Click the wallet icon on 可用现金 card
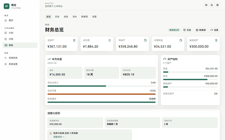Viewport: 225px width, 140px height. click(181, 40)
